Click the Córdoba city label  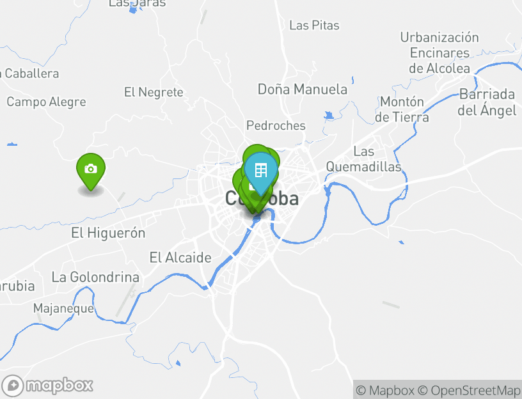[262, 199]
